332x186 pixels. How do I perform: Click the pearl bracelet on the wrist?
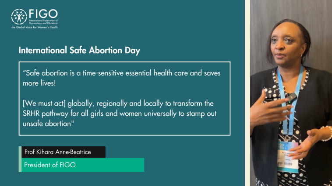[327, 133]
